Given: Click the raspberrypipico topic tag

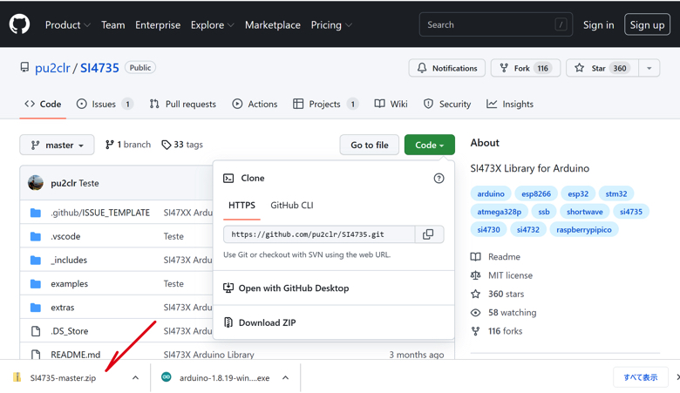Looking at the screenshot, I should [584, 230].
